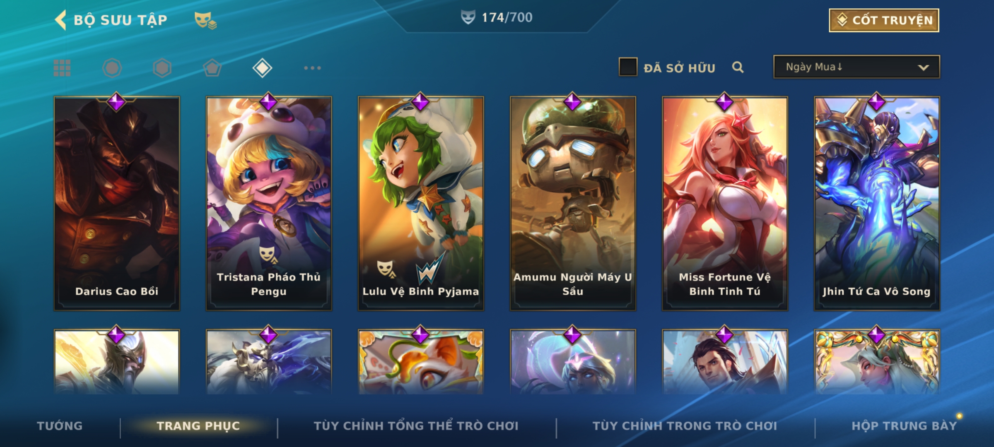The height and width of the screenshot is (447, 994).
Task: Filter by the pentagon rarity icon
Action: pyautogui.click(x=212, y=68)
